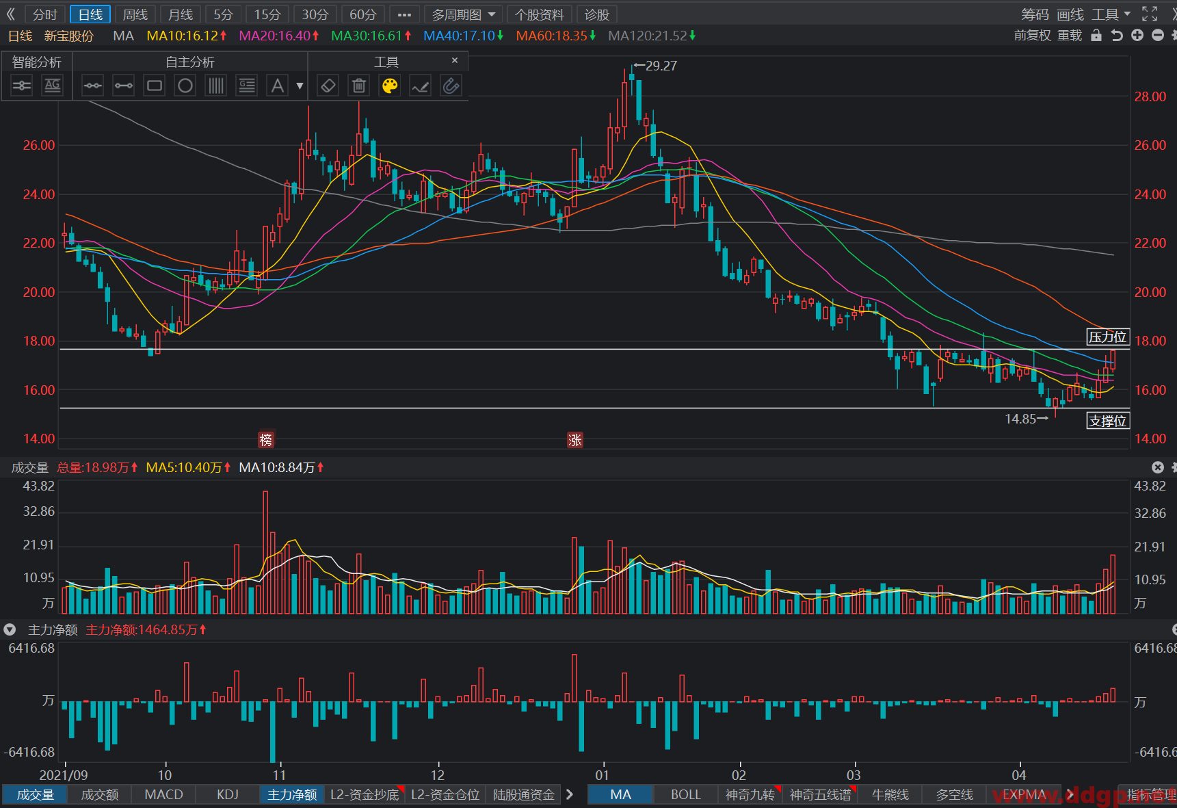This screenshot has width=1177, height=808.
Task: Click the 重载 reload button
Action: pyautogui.click(x=1070, y=36)
